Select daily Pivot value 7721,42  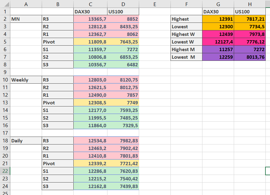click(123, 163)
